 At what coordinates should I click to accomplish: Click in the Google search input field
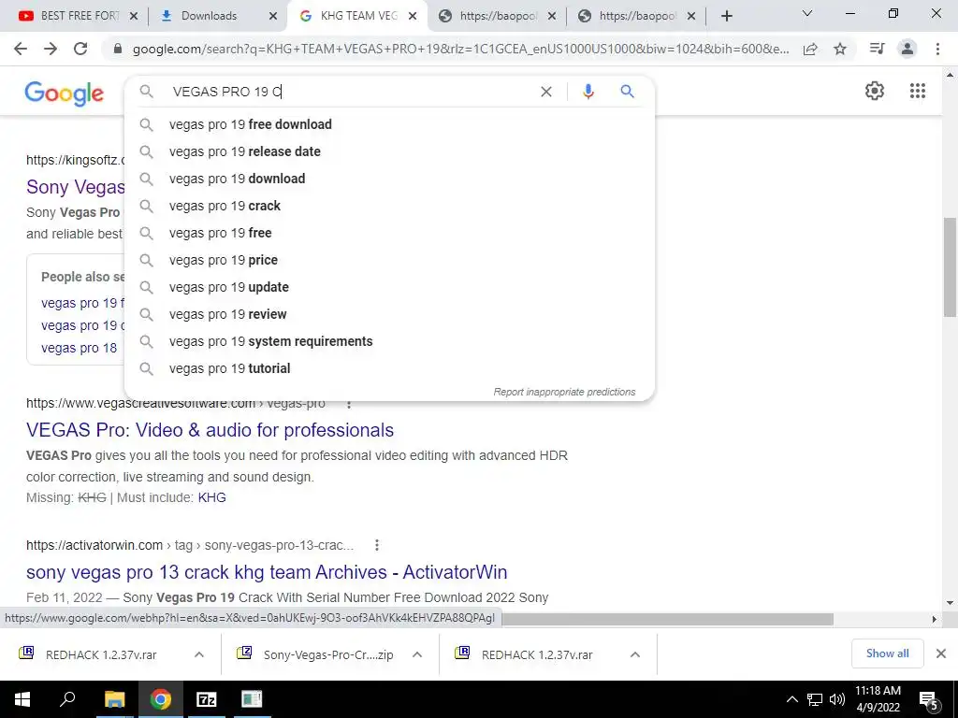(x=348, y=92)
